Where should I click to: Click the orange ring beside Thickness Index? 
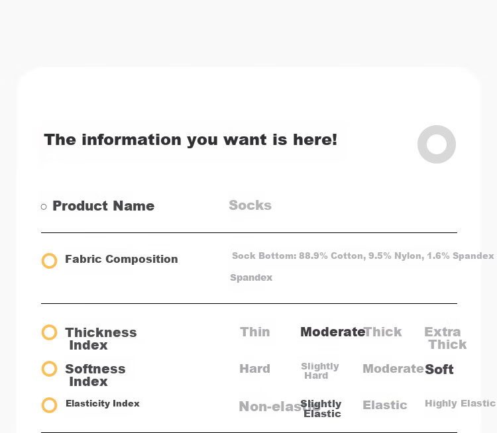(x=50, y=332)
